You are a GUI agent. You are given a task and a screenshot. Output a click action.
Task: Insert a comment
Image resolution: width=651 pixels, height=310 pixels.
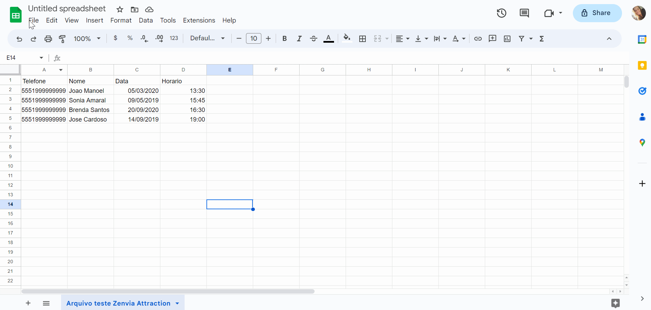pyautogui.click(x=492, y=39)
